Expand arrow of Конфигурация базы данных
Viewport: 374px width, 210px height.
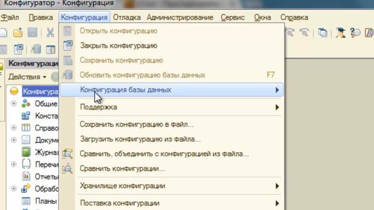tap(277, 90)
